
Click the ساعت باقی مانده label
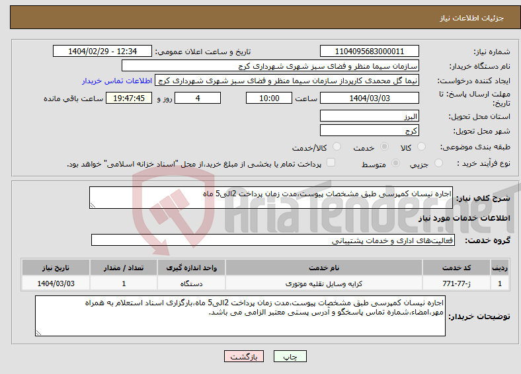pyautogui.click(x=73, y=98)
